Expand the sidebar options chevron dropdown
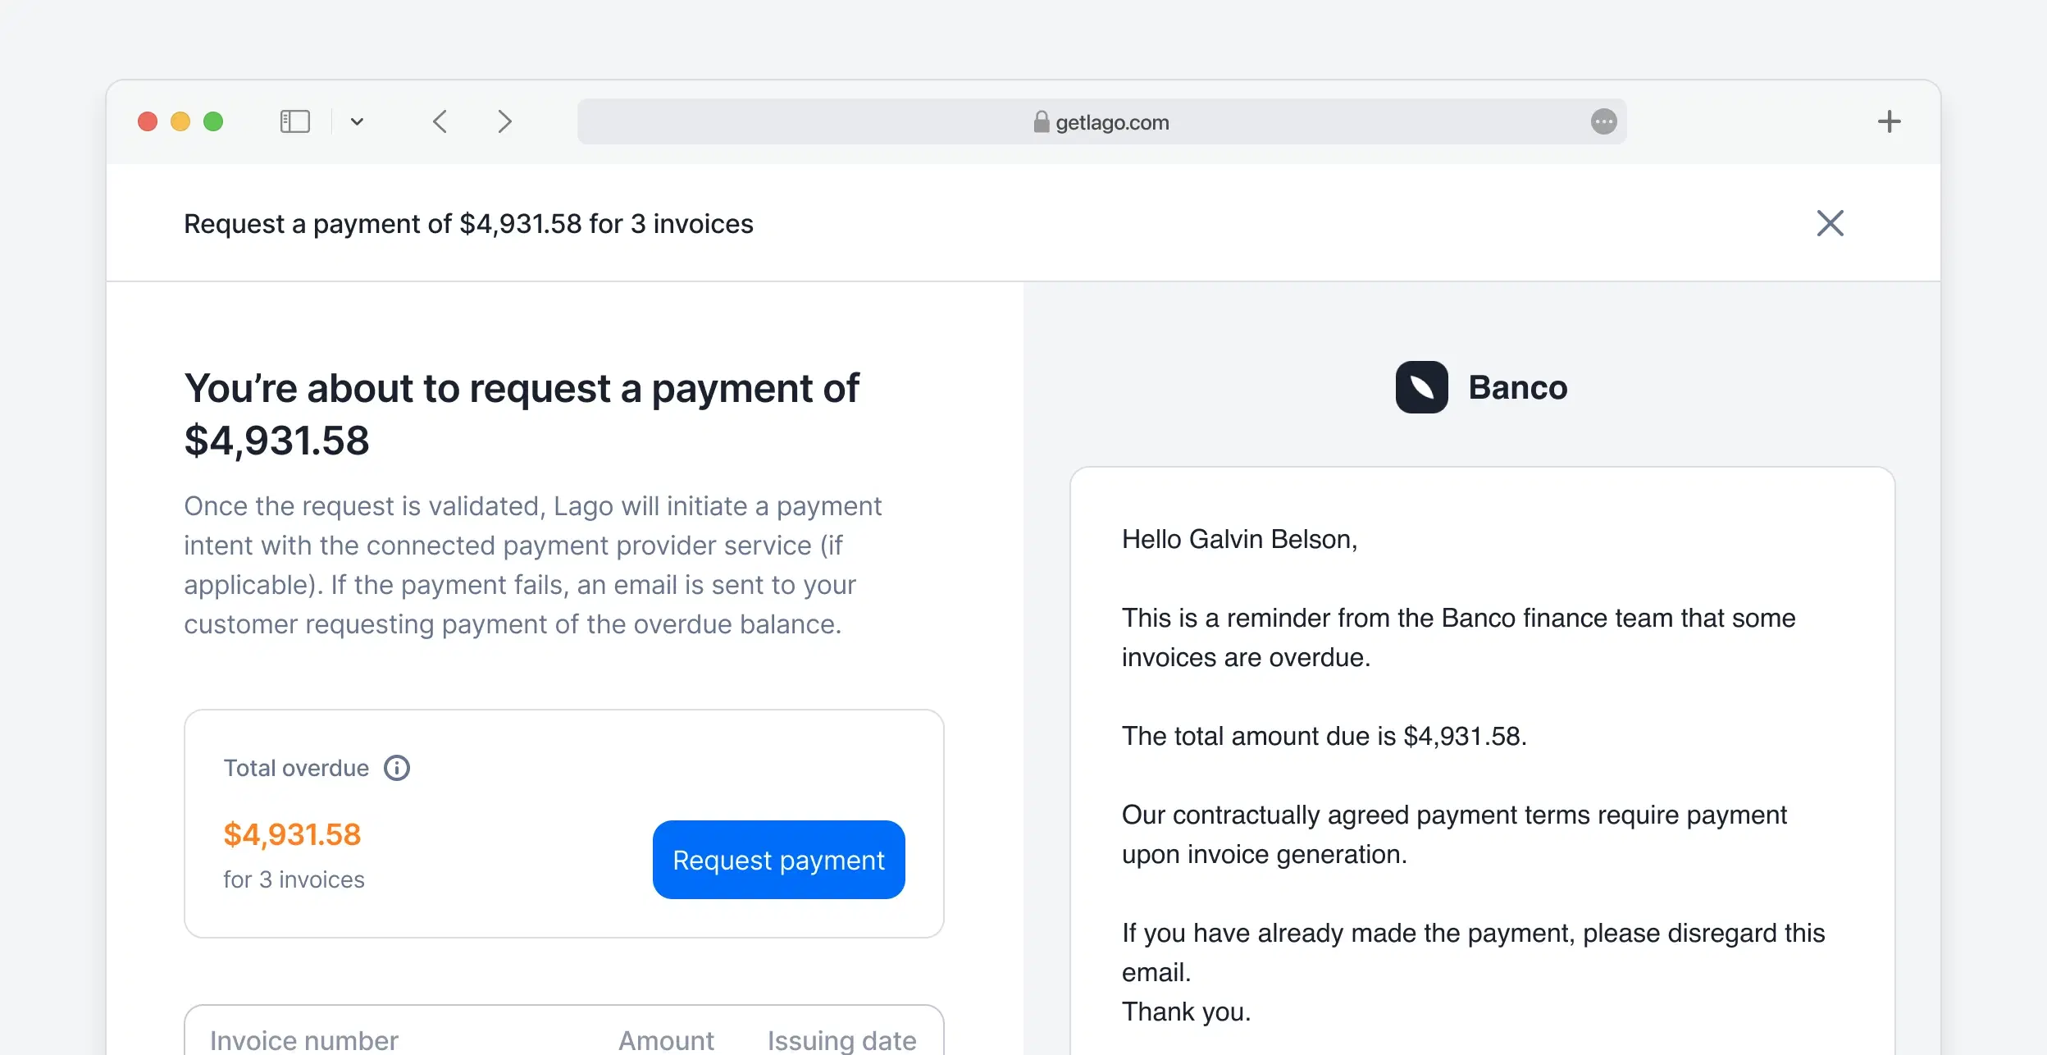 (357, 121)
